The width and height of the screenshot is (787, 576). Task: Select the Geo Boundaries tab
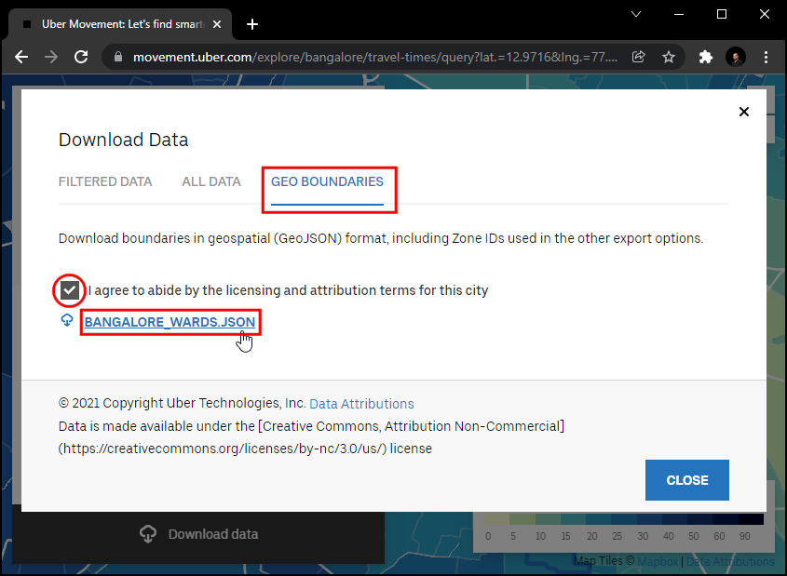pos(327,181)
